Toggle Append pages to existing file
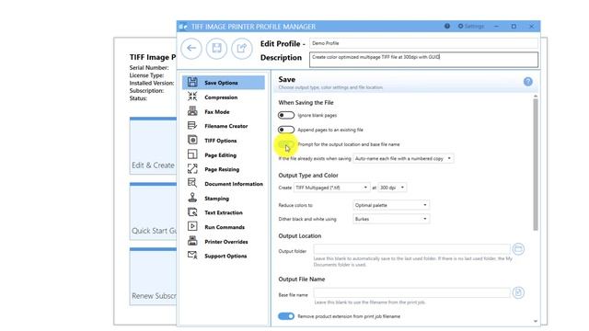589x331 pixels. [286, 130]
